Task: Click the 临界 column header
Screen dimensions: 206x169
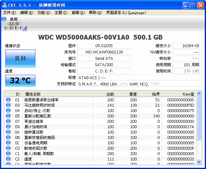Action: 150,94
